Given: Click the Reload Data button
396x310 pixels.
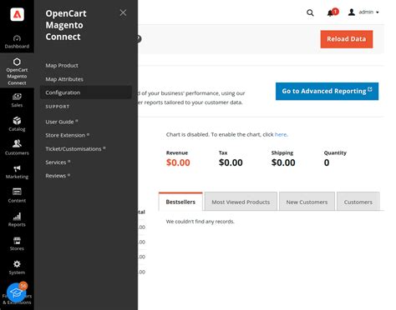Looking at the screenshot, I should pos(347,39).
